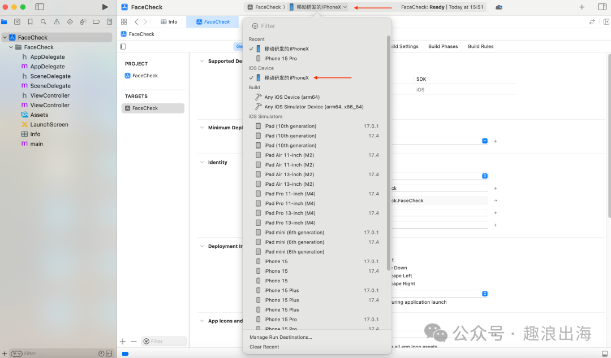
Task: Add a target with the plus button
Action: point(123,341)
